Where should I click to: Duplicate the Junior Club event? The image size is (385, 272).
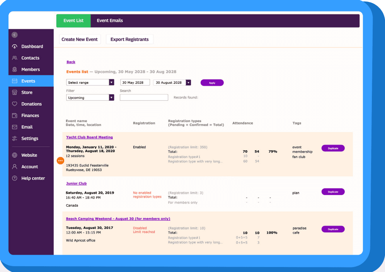point(333,192)
